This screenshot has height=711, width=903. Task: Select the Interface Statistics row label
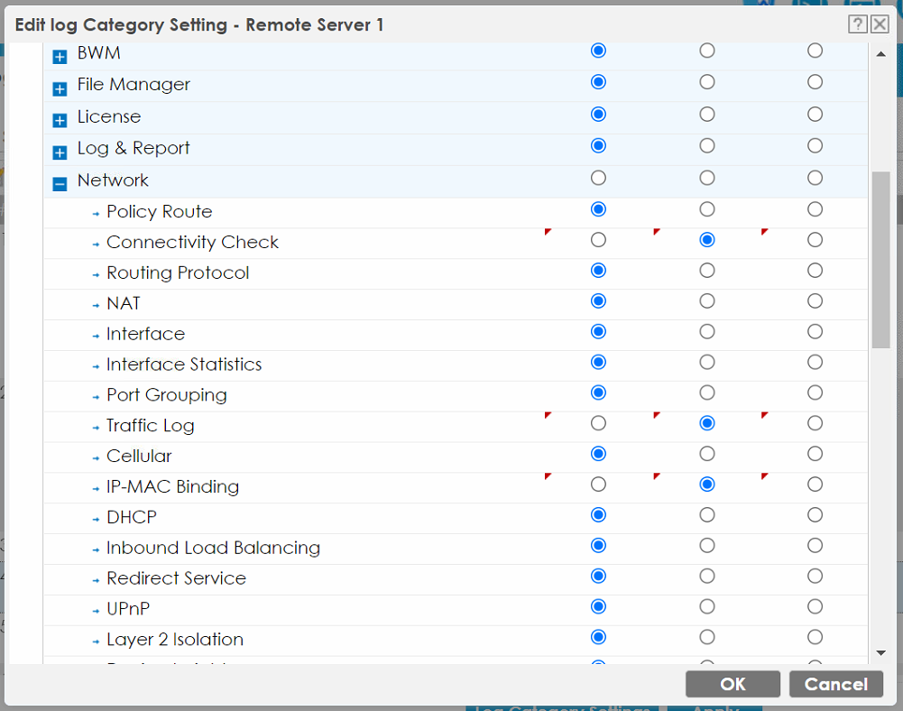point(184,365)
